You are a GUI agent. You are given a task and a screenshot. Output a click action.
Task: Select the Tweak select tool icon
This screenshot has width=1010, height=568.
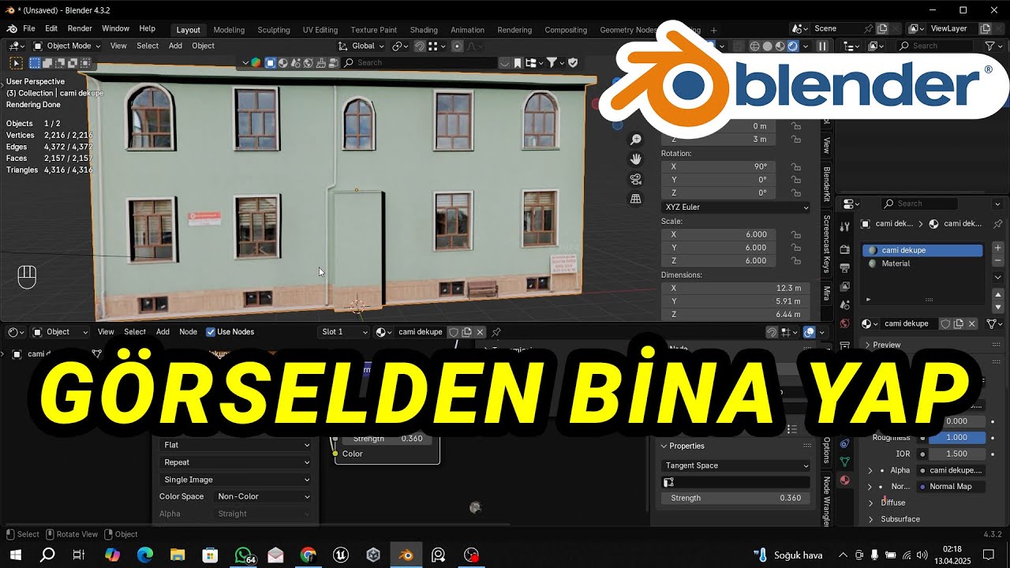coord(16,62)
